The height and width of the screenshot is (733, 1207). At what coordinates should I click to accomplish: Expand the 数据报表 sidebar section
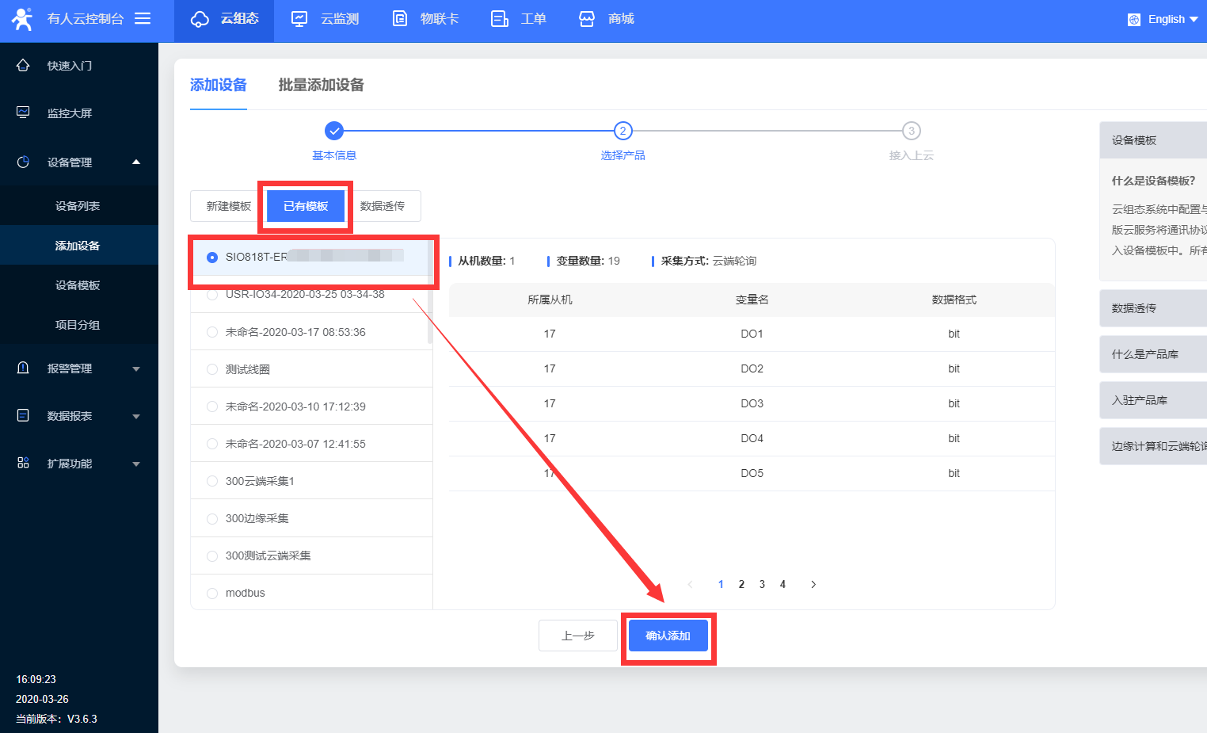[x=79, y=416]
